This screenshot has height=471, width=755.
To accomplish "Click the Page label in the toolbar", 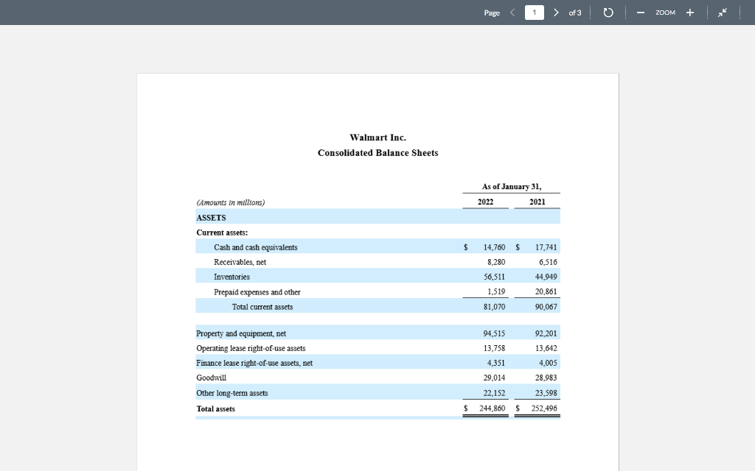I will click(x=490, y=13).
